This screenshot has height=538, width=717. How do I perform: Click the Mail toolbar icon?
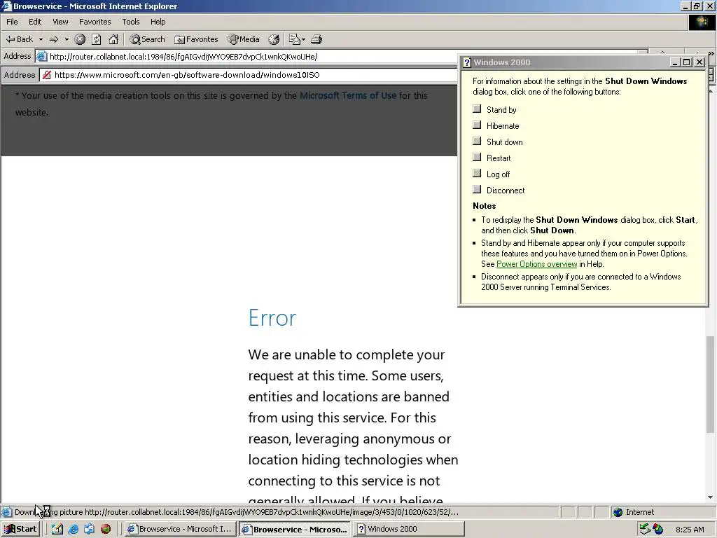click(x=295, y=39)
